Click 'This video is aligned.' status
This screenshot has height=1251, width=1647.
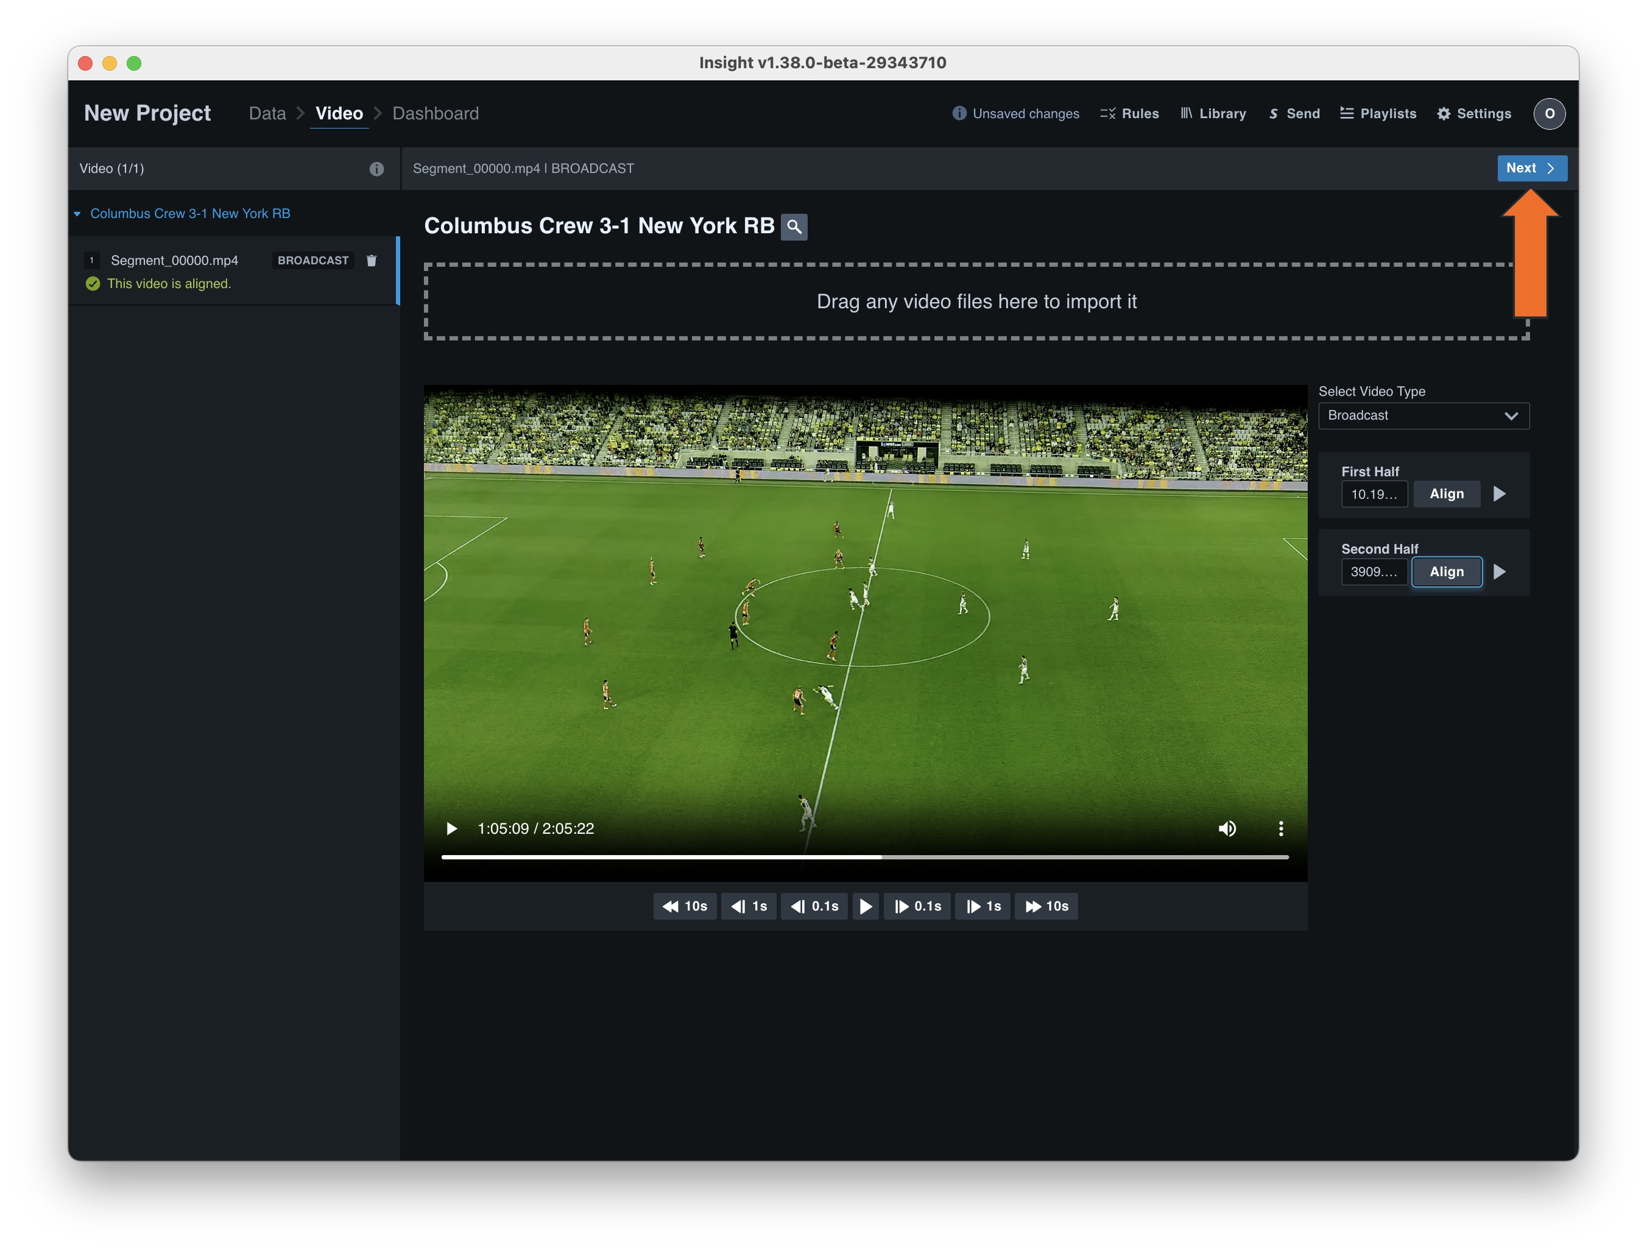(x=169, y=284)
